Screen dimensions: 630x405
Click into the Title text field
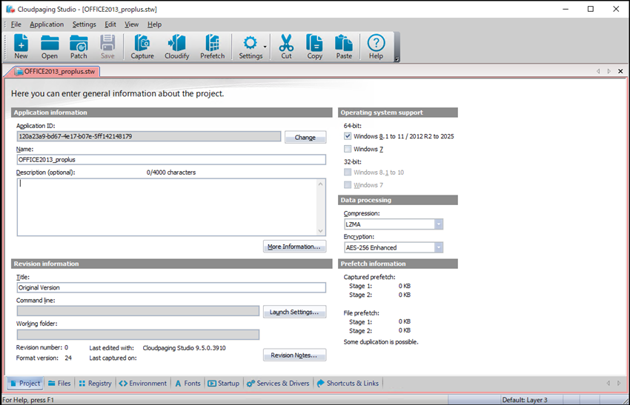click(x=170, y=288)
